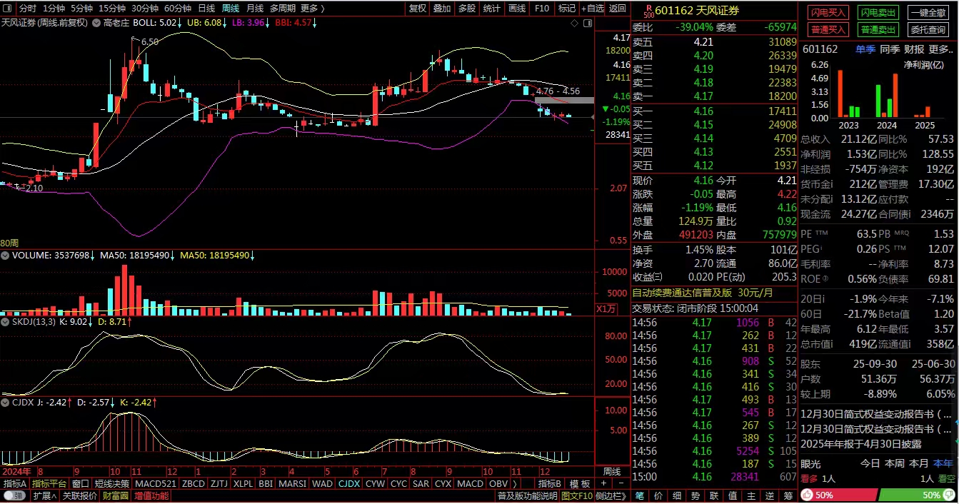Open the 指标B indicator group
959x504 pixels.
pyautogui.click(x=551, y=483)
